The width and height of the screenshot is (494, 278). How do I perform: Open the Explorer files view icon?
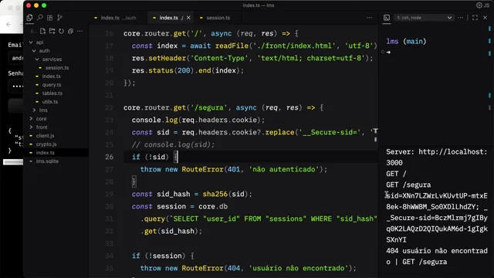29,18
